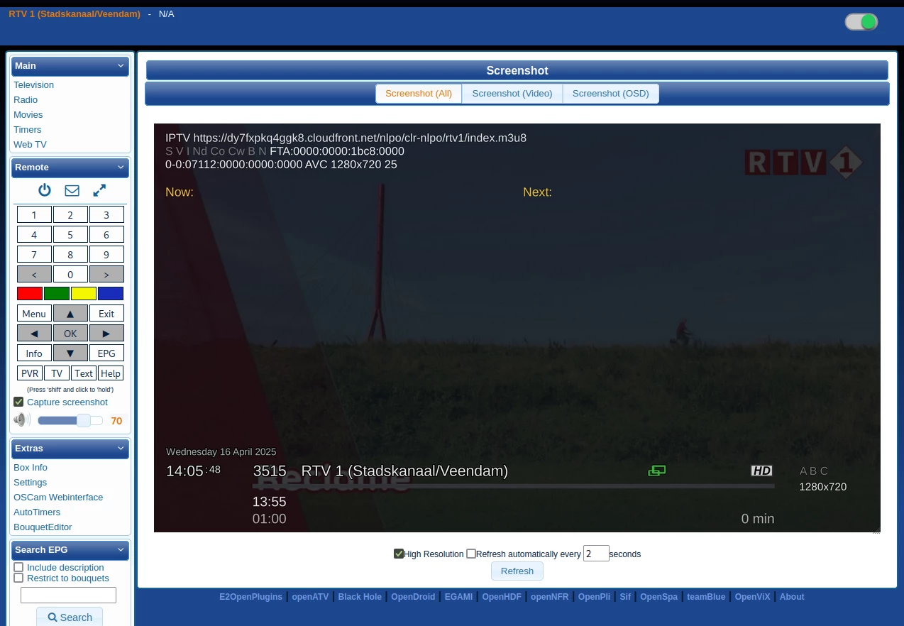Viewport: 904px width, 626px height.
Task: Toggle the green switch at top right
Action: 861,22
